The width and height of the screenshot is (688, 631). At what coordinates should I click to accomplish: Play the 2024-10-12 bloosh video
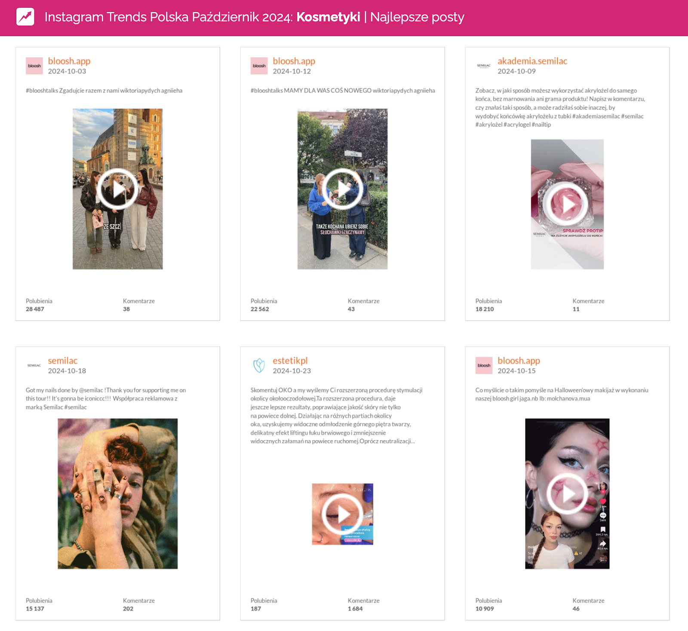(342, 189)
